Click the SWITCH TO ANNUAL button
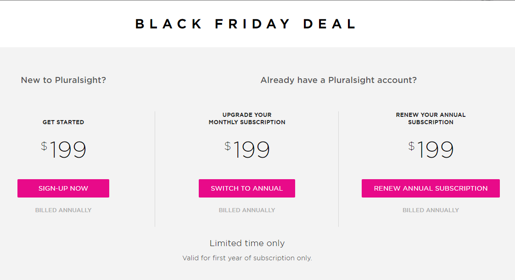 pyautogui.click(x=246, y=188)
